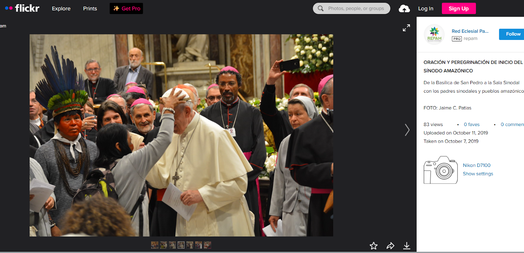
Task: Click the Sign Up button
Action: (459, 9)
